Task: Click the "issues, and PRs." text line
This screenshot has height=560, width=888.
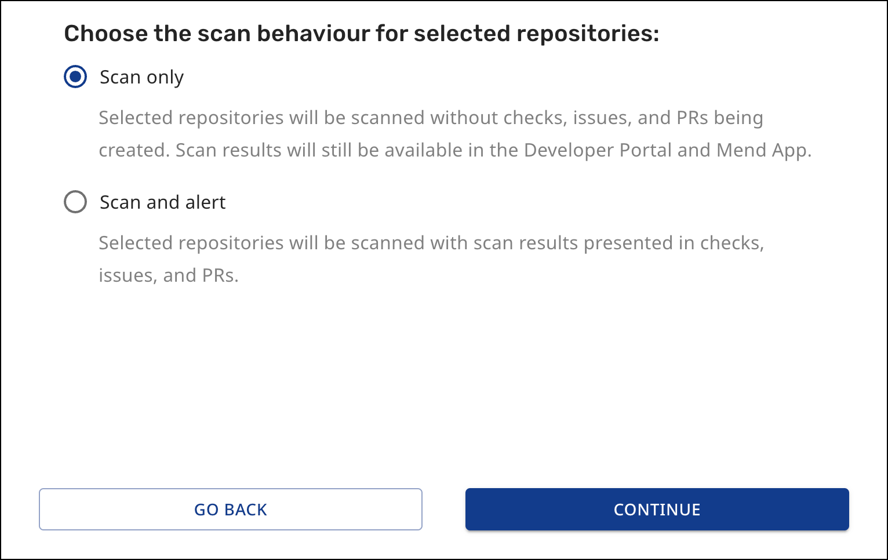Action: 169,275
